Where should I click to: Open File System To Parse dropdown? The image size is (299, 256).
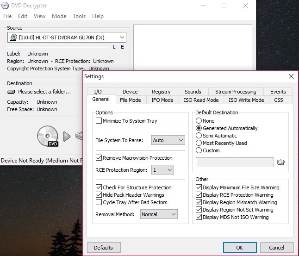(168, 140)
